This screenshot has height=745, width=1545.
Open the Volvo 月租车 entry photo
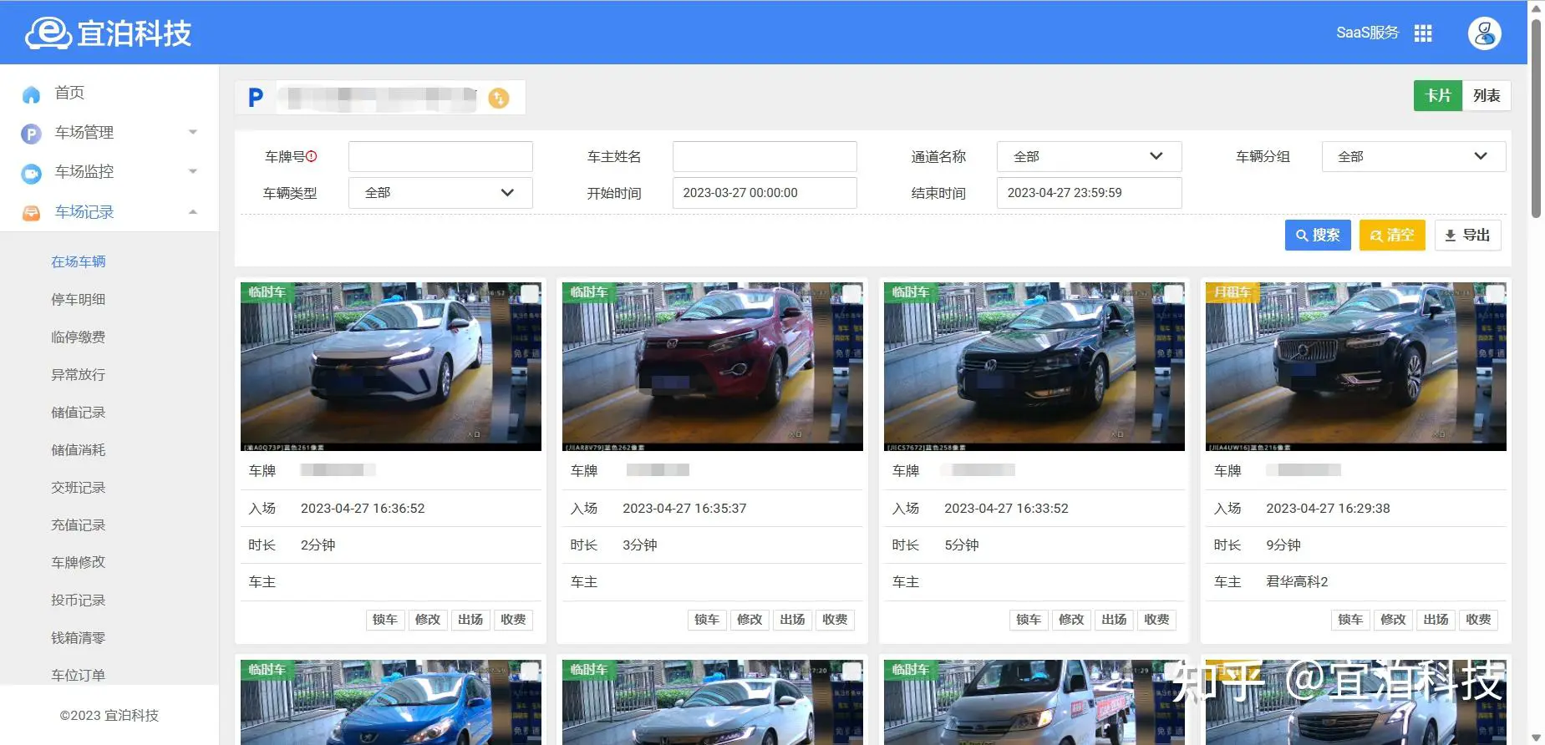pyautogui.click(x=1356, y=367)
